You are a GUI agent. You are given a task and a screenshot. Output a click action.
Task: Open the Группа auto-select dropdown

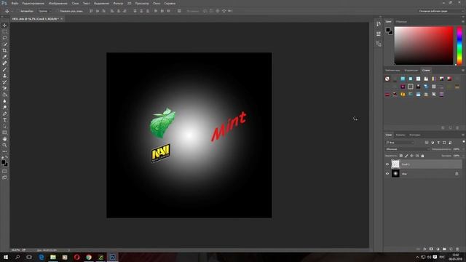click(44, 11)
